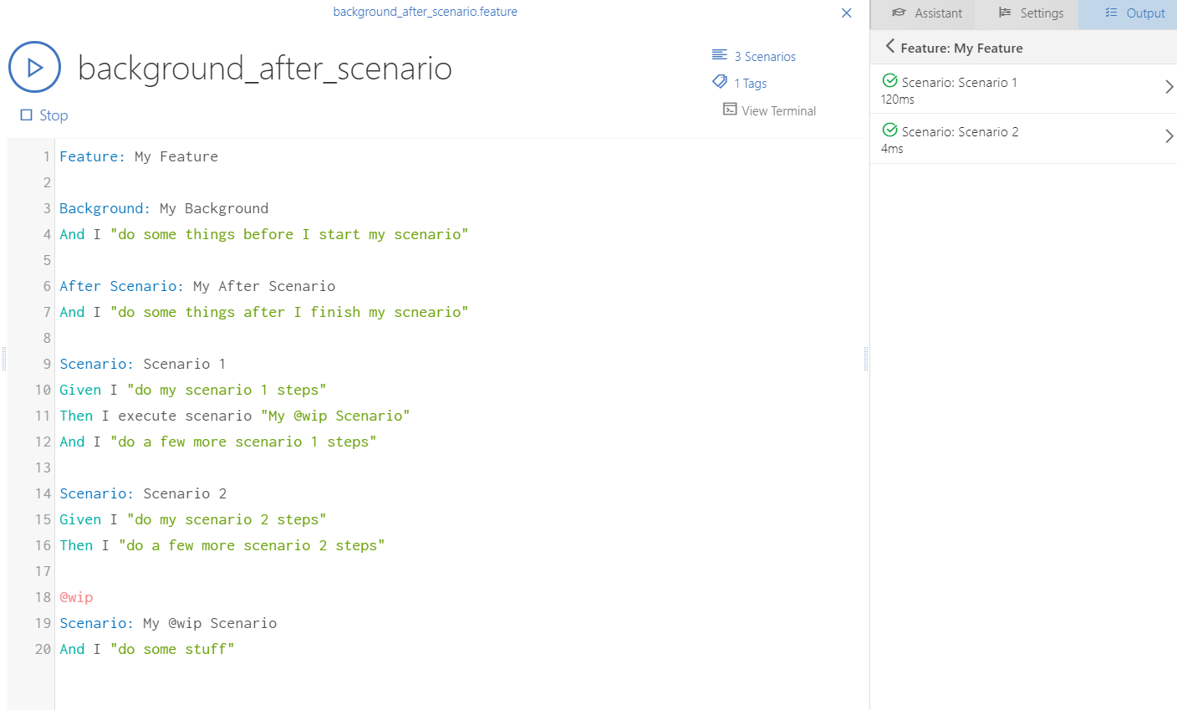Click the Scenario: Scenario 1 code line
The width and height of the screenshot is (1177, 710).
(143, 364)
